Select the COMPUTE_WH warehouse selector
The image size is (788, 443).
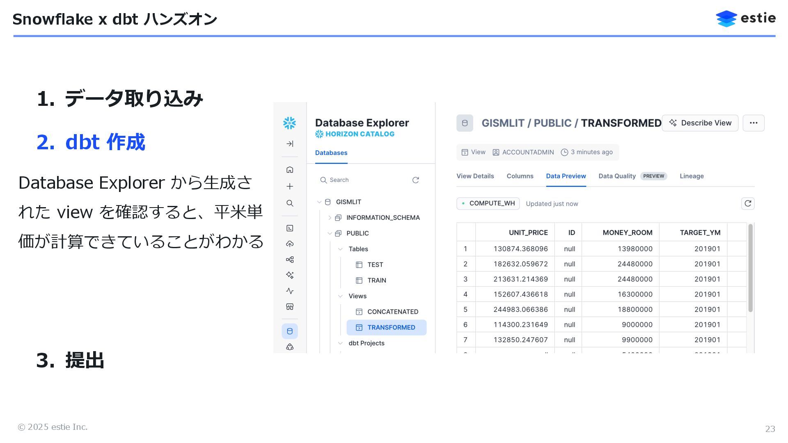(488, 203)
